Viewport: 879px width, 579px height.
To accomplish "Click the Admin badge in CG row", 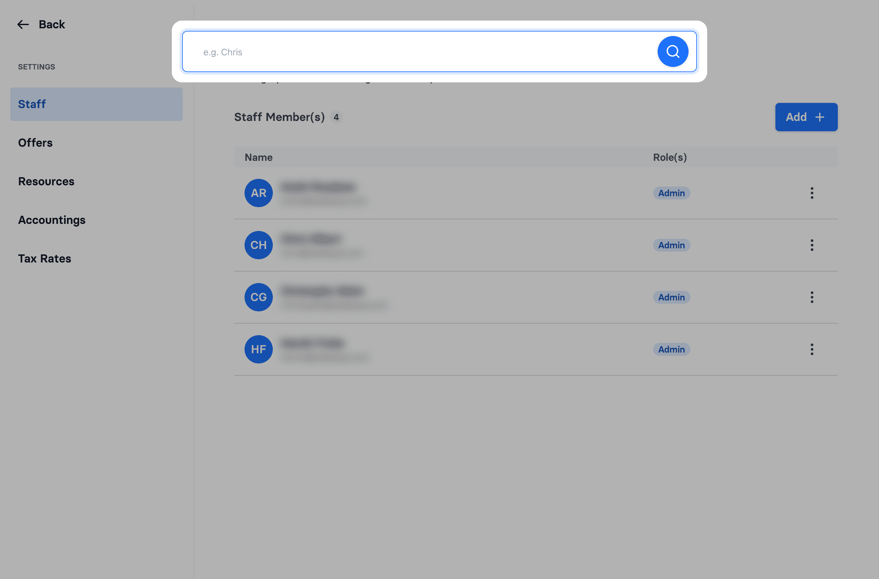I will coord(671,297).
